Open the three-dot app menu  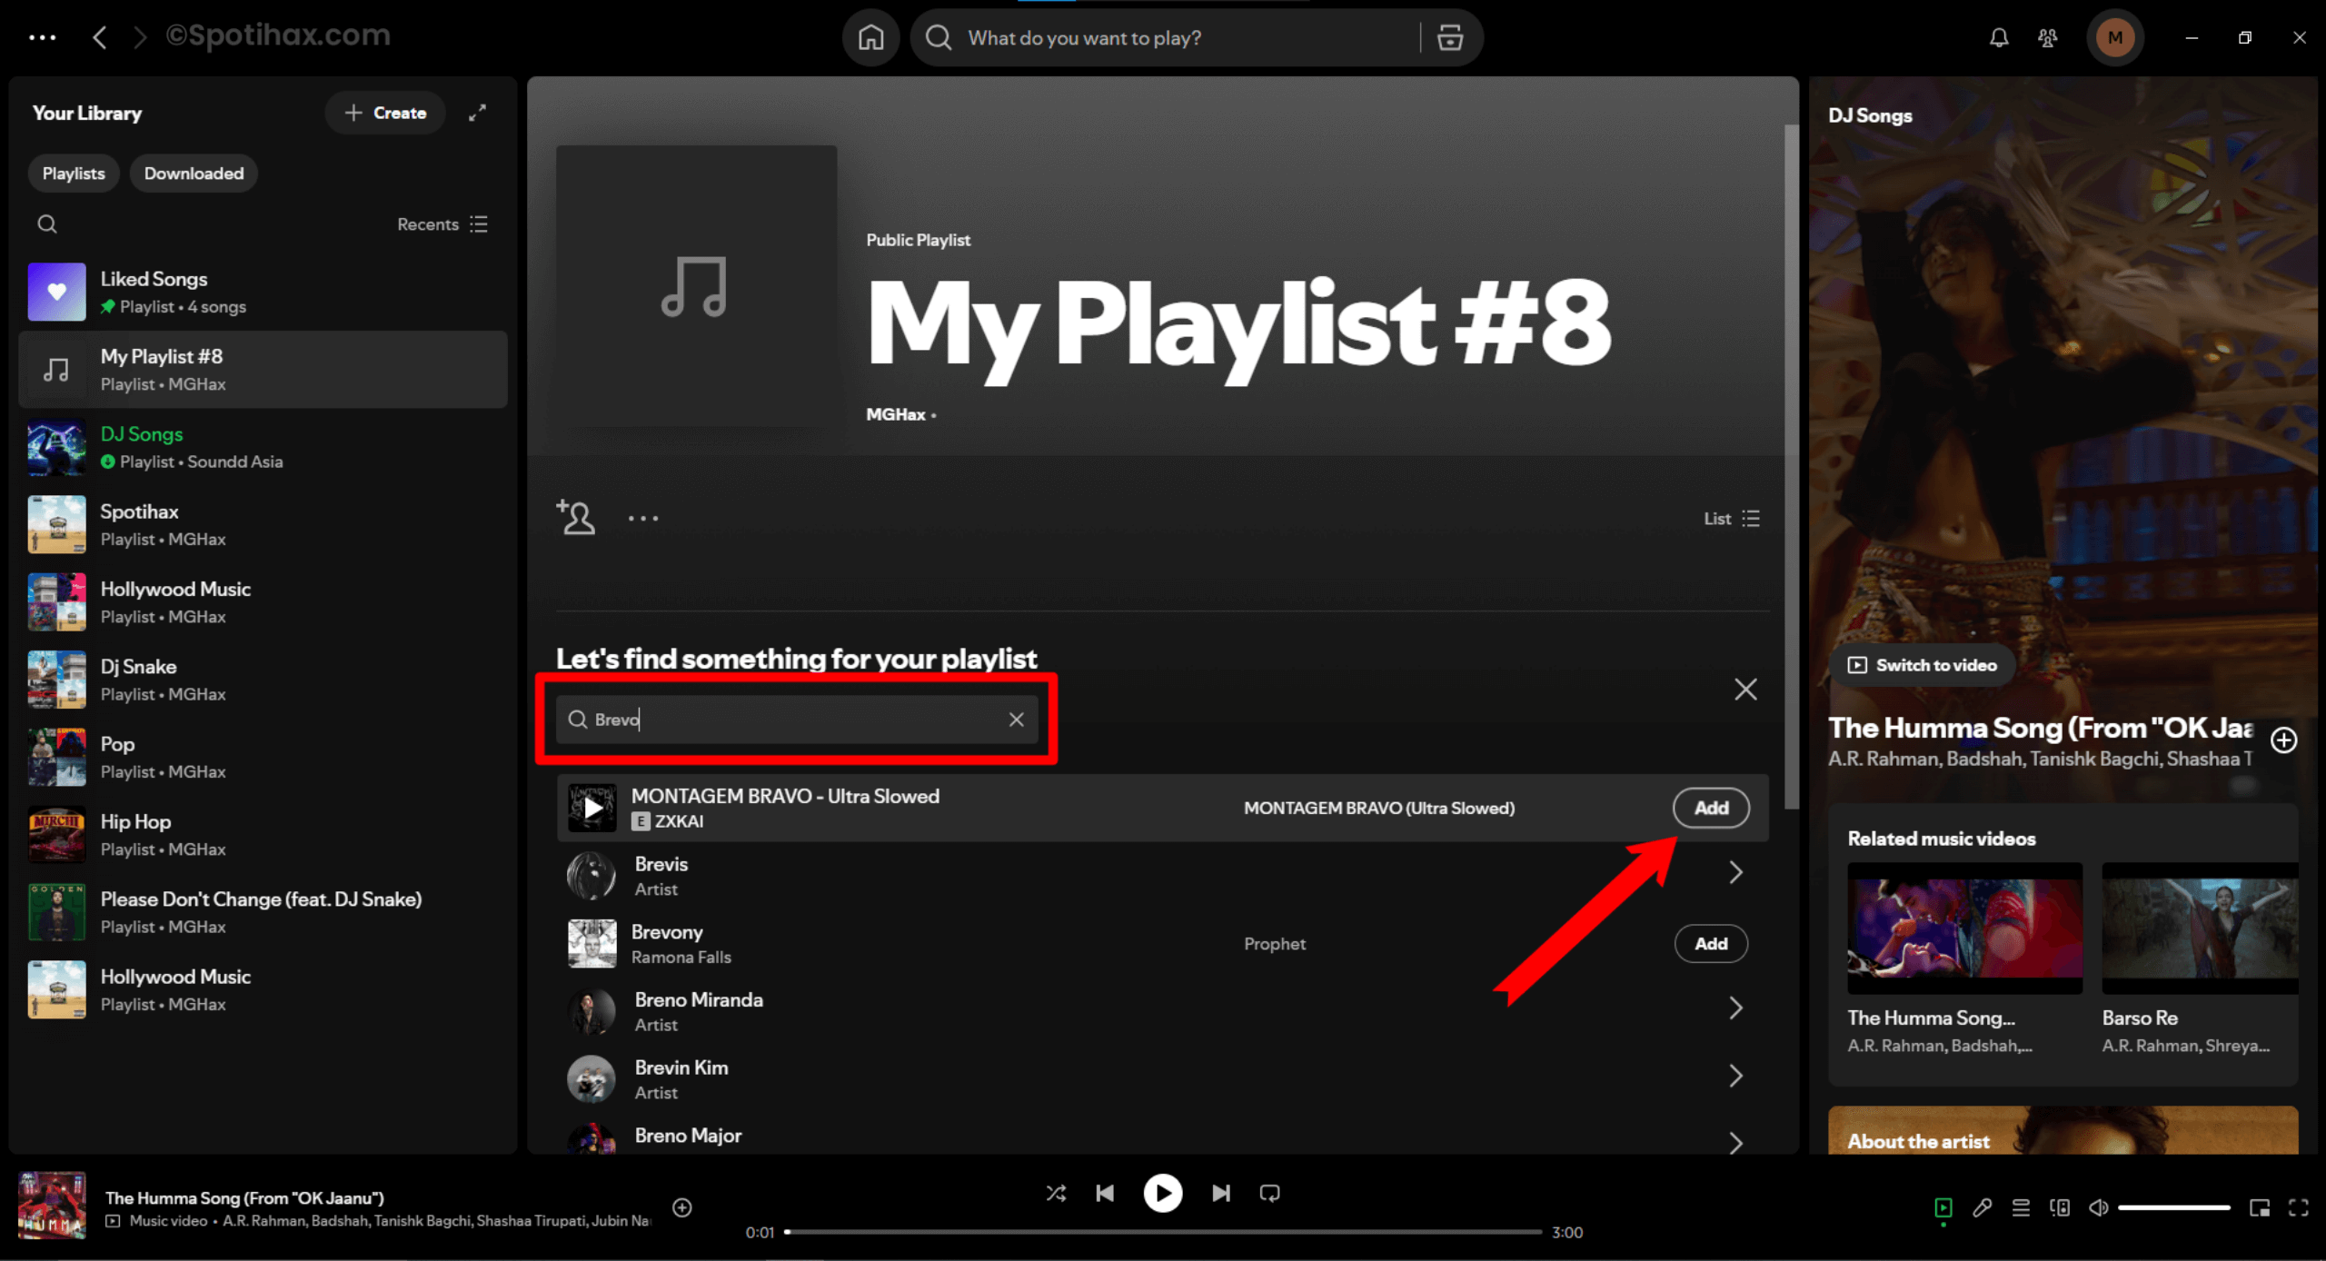(x=42, y=37)
